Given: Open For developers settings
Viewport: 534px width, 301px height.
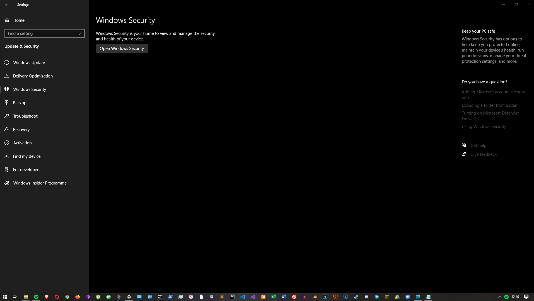Looking at the screenshot, I should tap(45, 169).
